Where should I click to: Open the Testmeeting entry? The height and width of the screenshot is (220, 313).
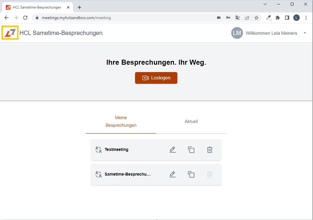[x=116, y=149]
